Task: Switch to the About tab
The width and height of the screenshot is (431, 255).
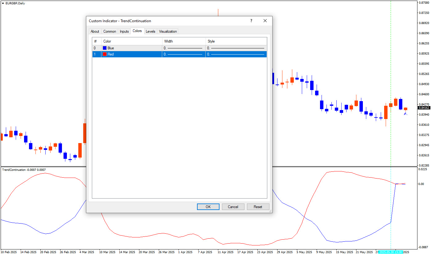Action: point(95,31)
